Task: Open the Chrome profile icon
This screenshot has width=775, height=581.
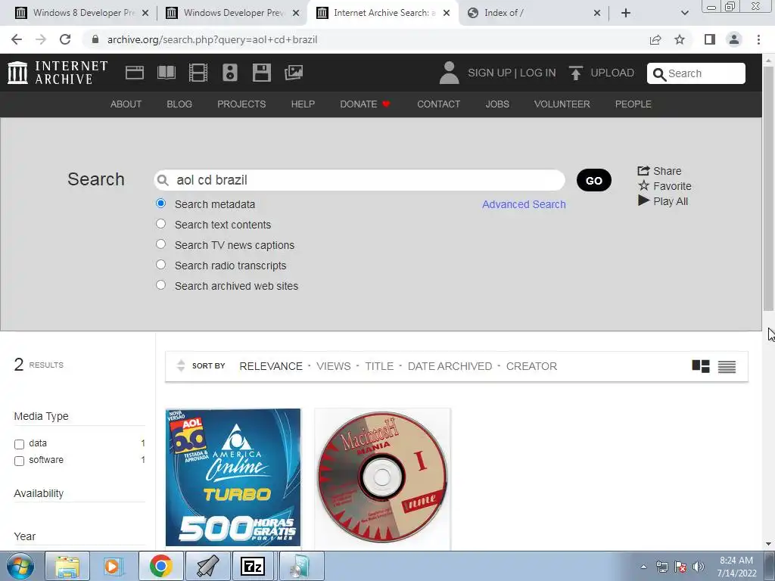Action: pos(734,39)
